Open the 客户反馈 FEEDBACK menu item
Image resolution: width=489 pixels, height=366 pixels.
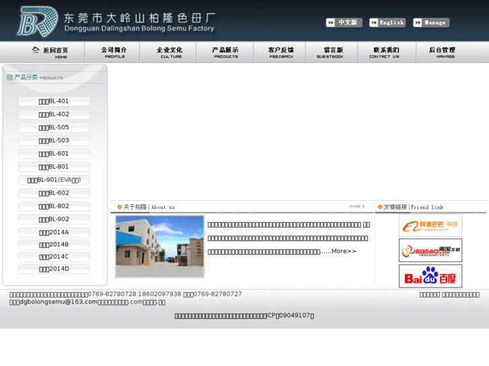(281, 52)
